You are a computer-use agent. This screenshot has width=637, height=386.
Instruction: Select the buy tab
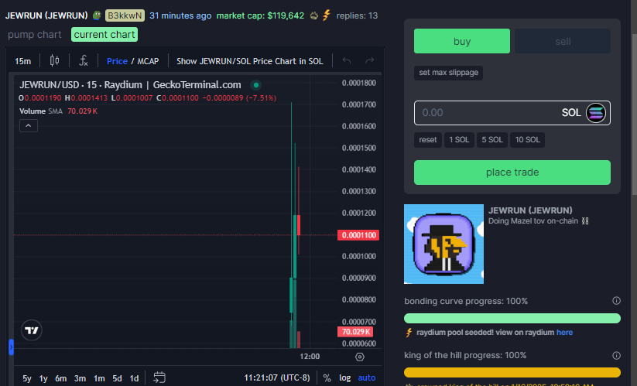[x=462, y=41]
